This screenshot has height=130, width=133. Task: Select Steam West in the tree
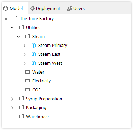(x=50, y=63)
